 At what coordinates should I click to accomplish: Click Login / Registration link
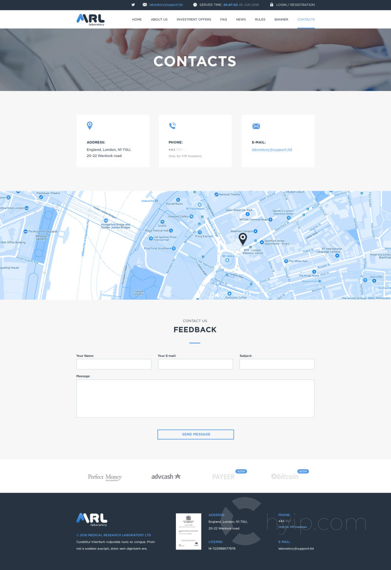coord(295,5)
